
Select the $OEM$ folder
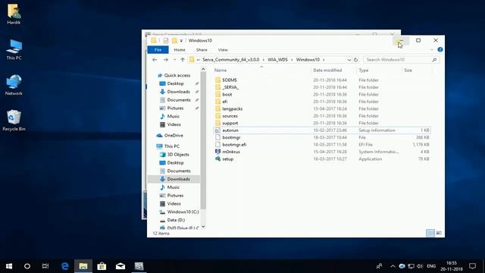coord(229,80)
